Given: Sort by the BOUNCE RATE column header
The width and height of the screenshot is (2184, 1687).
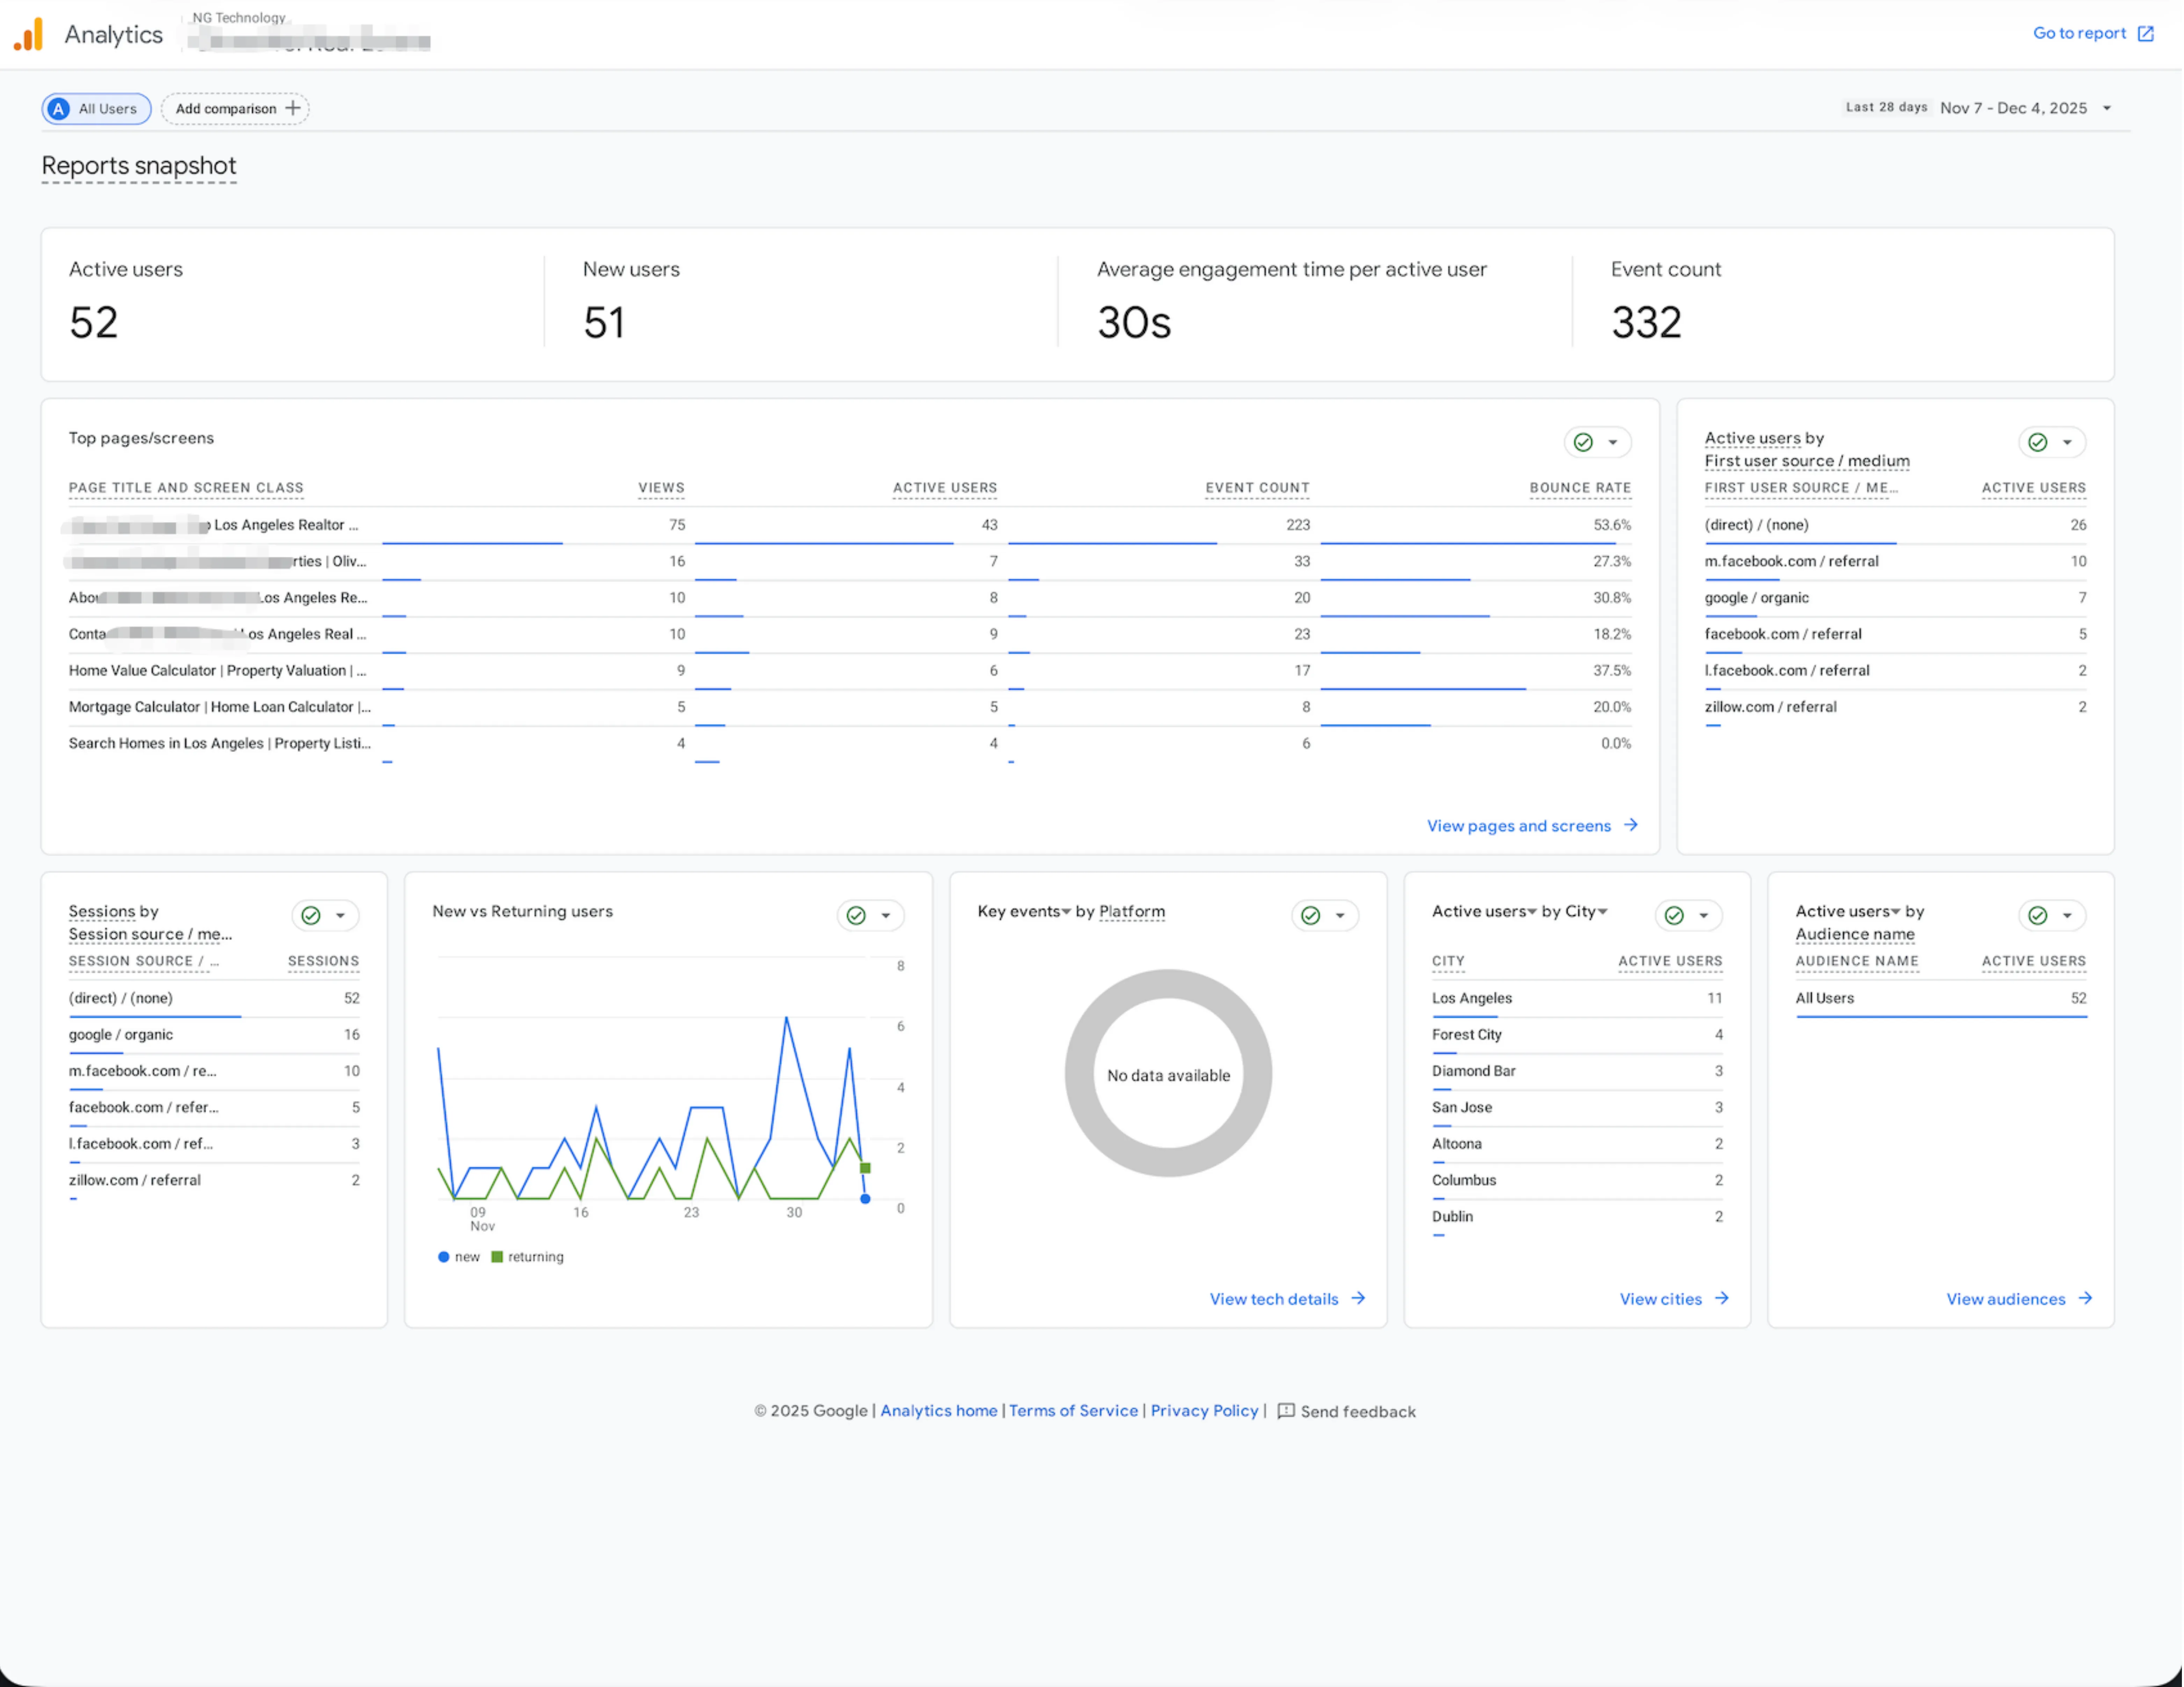Looking at the screenshot, I should (x=1580, y=488).
